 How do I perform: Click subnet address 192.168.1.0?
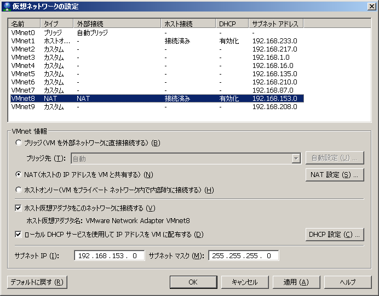(271, 58)
